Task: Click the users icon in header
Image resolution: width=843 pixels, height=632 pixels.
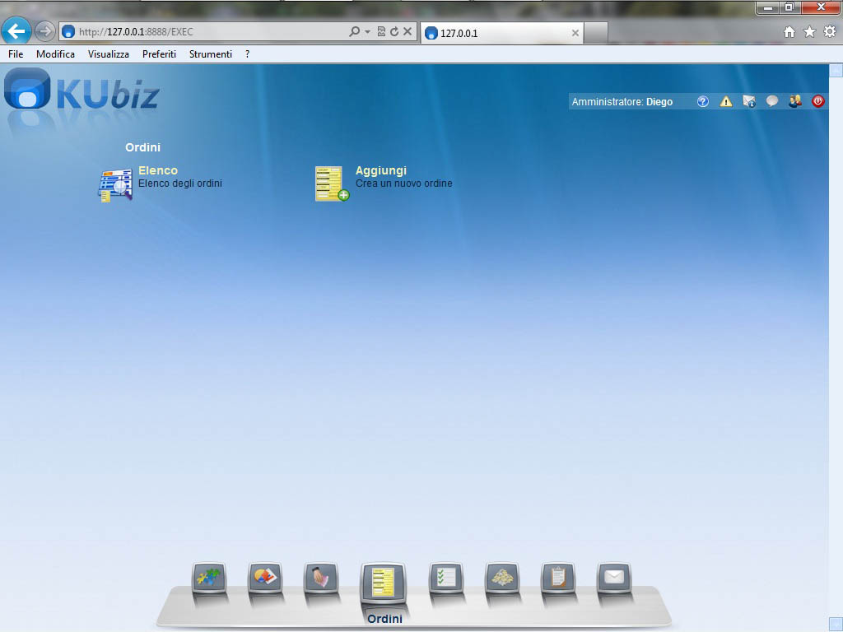Action: click(794, 102)
